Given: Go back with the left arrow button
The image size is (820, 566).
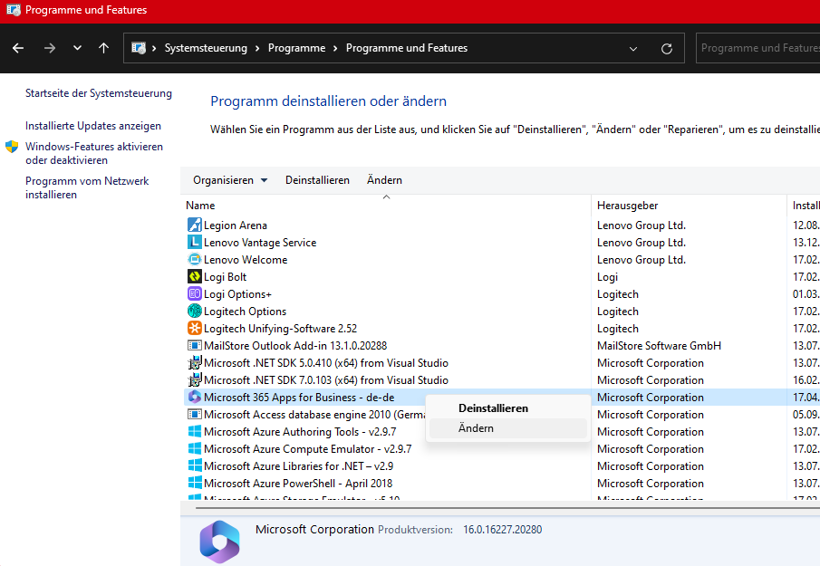Looking at the screenshot, I should point(18,48).
